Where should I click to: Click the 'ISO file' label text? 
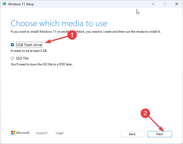(x=22, y=58)
